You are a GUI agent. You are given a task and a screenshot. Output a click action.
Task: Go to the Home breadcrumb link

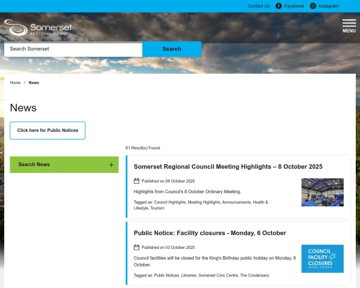[15, 83]
